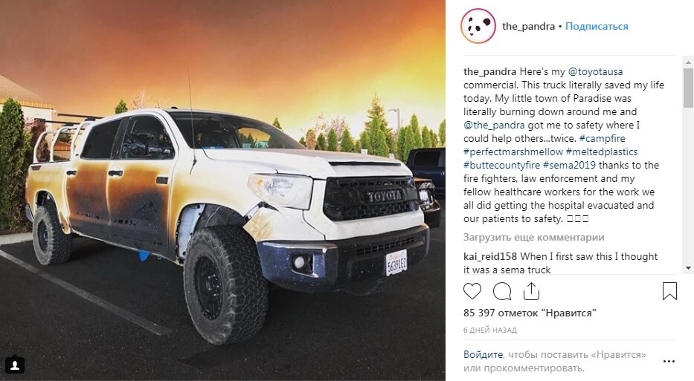
Task: Open comment field via speech bubble icon
Action: coord(502,291)
